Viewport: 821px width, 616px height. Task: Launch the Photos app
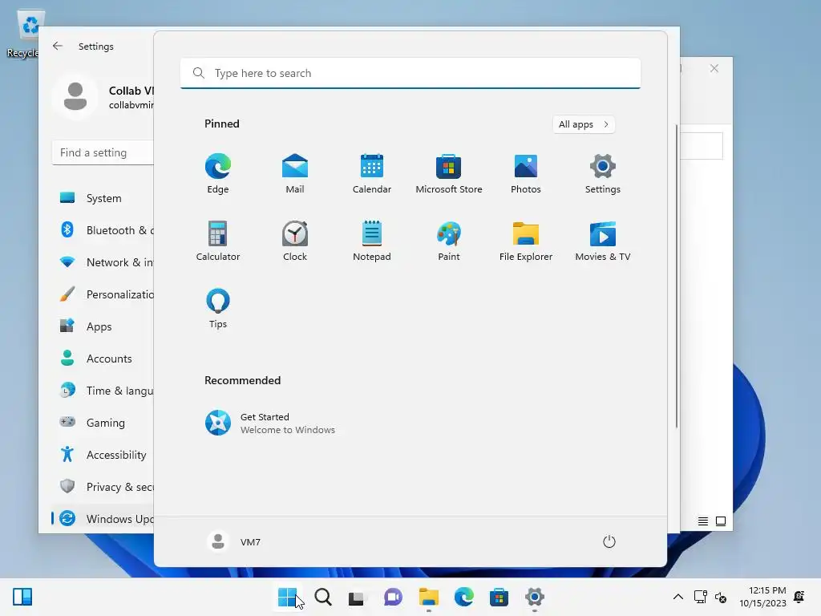click(x=526, y=173)
